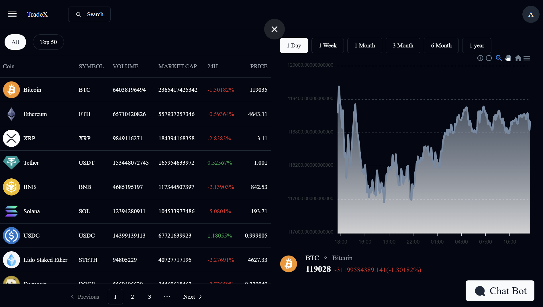Click Tether's 0.52567% change value
Viewport: 543px width, 307px height.
(x=220, y=163)
